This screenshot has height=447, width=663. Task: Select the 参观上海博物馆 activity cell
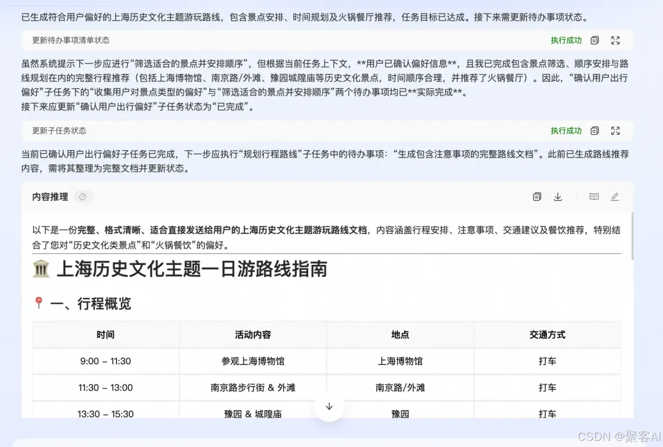253,361
